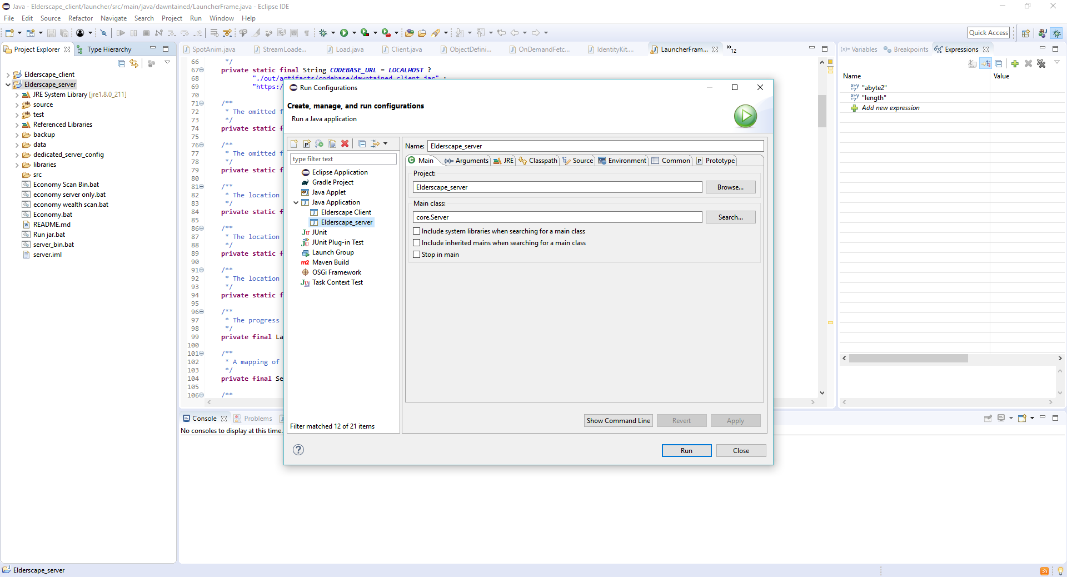Click Show Command Line button
This screenshot has width=1067, height=577.
point(618,421)
